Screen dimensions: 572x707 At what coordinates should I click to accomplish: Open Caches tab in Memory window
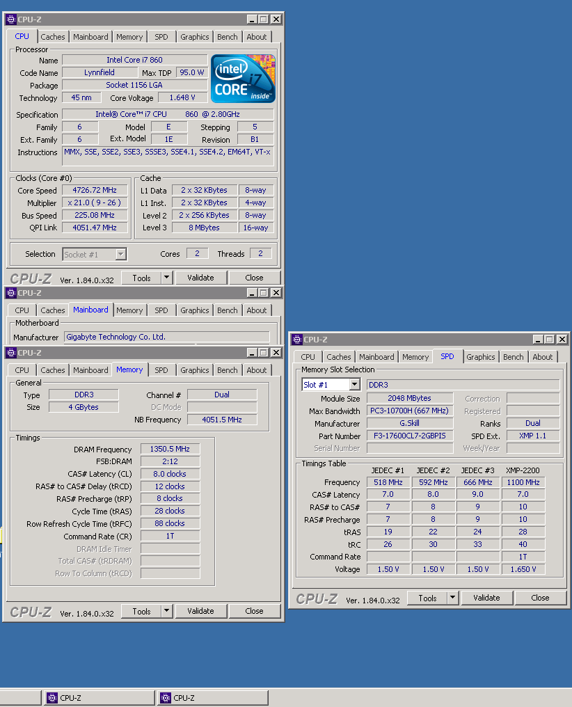53,370
